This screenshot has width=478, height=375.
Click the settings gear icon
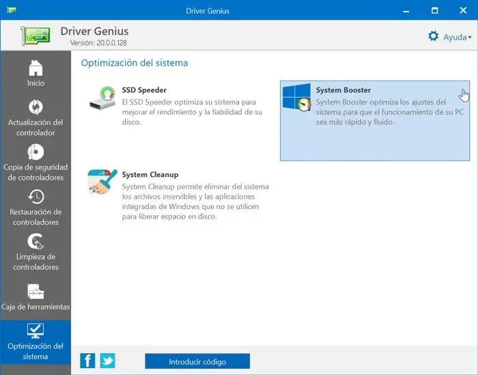[433, 36]
